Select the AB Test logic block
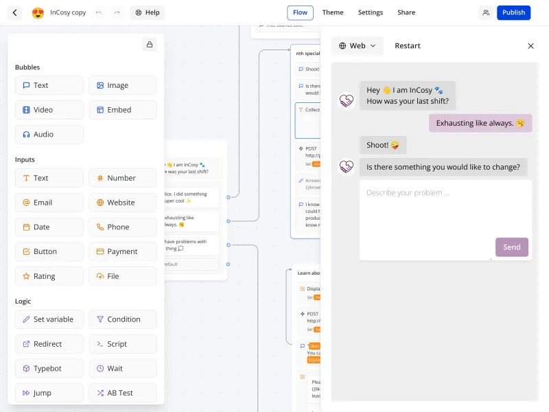The height and width of the screenshot is (412, 549). click(123, 393)
